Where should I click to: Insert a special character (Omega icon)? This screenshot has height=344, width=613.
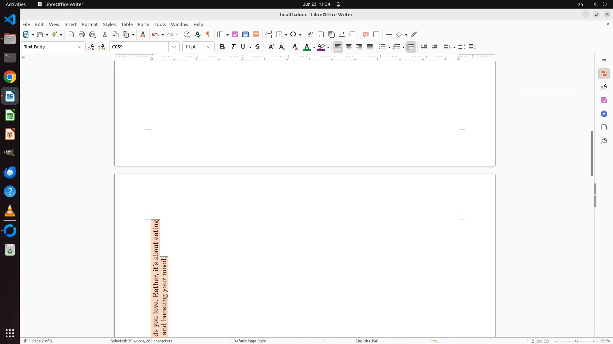pos(293,34)
